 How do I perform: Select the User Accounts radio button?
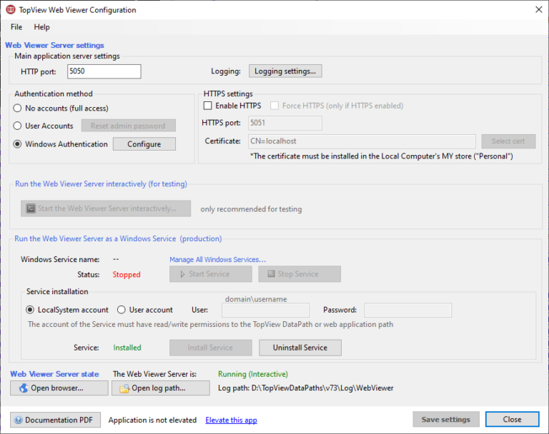pyautogui.click(x=18, y=126)
